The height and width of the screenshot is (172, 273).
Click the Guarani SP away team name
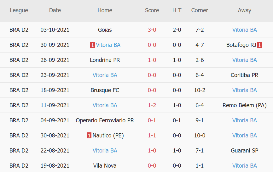(x=245, y=151)
